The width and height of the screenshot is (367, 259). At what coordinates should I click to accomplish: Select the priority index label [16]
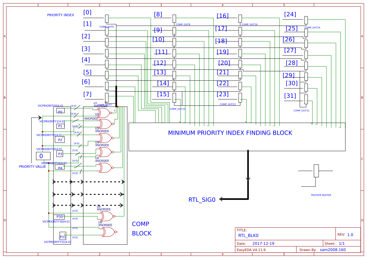click(x=223, y=16)
